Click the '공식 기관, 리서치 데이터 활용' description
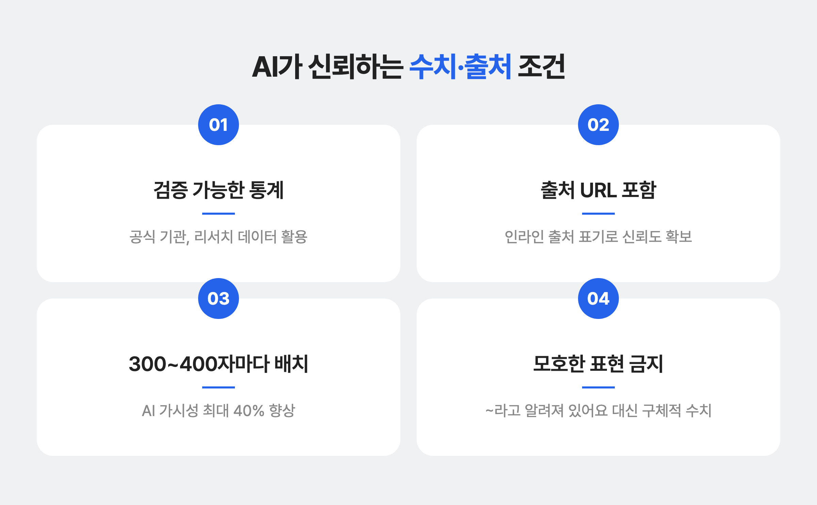 point(219,237)
